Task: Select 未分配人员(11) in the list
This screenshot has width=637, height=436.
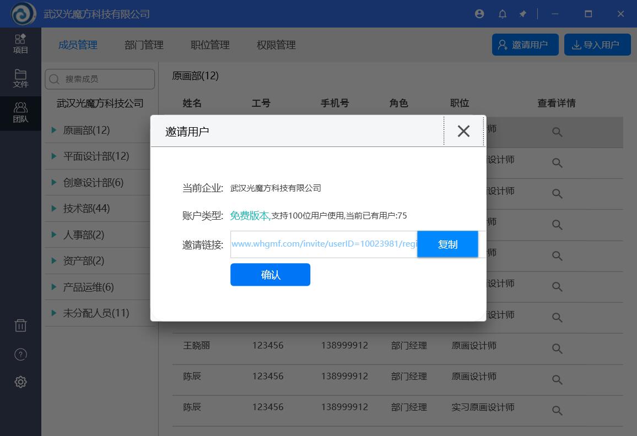Action: 96,313
